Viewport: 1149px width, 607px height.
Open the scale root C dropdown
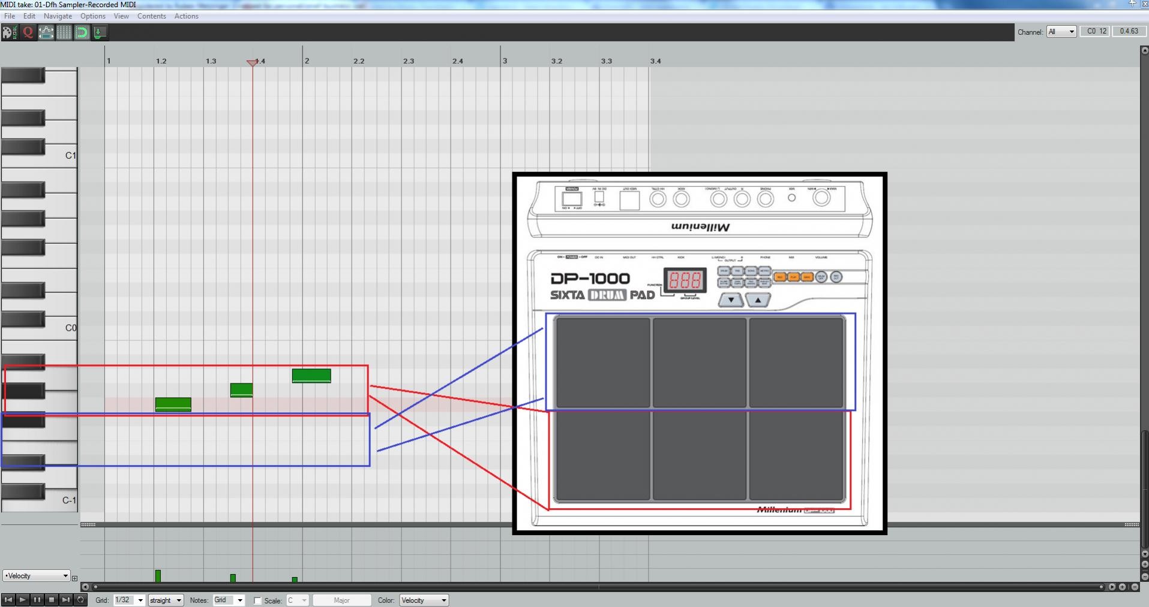pos(297,600)
